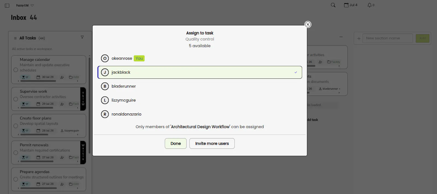The width and height of the screenshot is (437, 194).
Task: Select bladerunner as assignee
Action: [x=200, y=86]
